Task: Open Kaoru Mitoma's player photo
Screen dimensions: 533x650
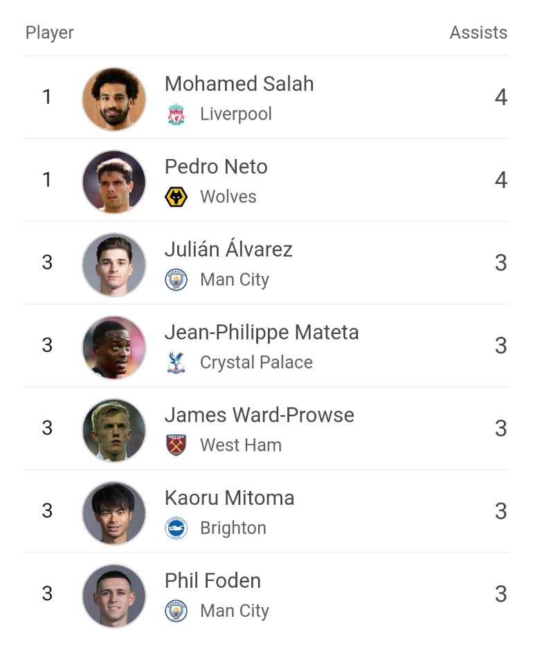Action: point(114,513)
